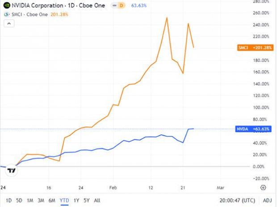The height and width of the screenshot is (207, 277).
Task: Select the 5D time range
Action: point(19,200)
